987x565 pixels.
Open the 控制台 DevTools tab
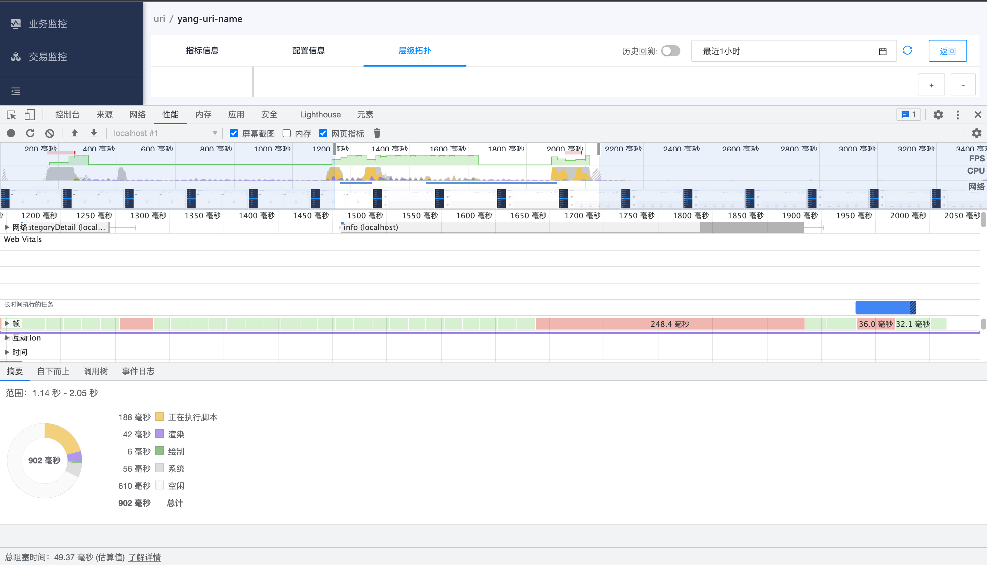click(68, 115)
